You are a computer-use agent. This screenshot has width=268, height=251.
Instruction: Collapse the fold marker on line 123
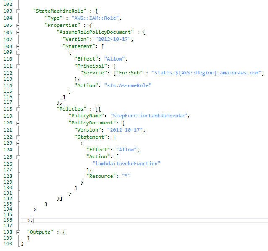point(18,143)
